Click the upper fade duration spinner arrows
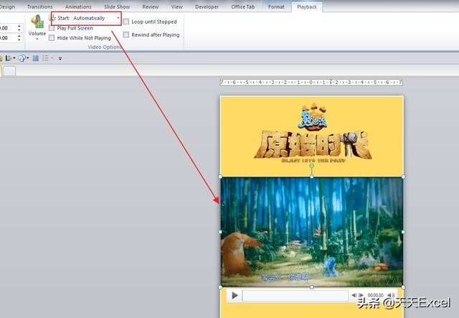459x318 pixels. pyautogui.click(x=19, y=28)
